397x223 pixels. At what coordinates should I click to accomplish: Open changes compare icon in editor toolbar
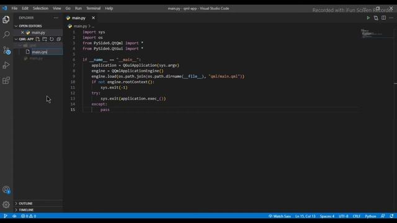376,18
